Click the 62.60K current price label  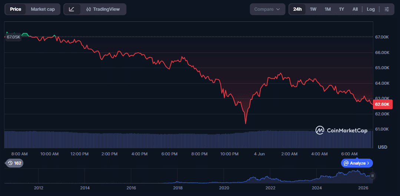coord(383,104)
